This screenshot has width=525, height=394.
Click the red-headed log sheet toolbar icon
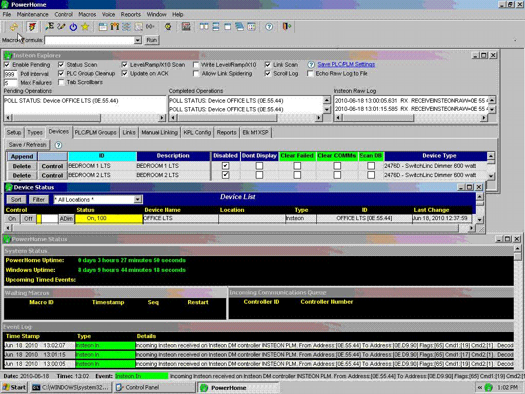click(x=186, y=27)
